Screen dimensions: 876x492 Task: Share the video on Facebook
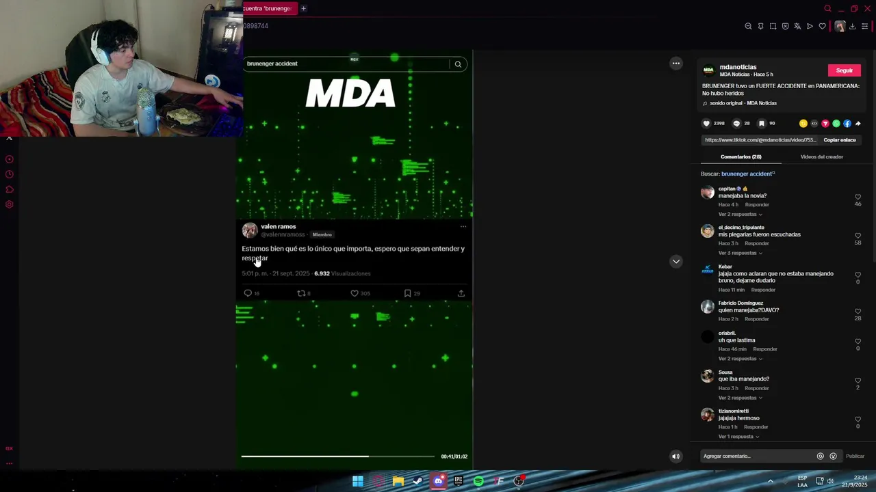pos(847,124)
